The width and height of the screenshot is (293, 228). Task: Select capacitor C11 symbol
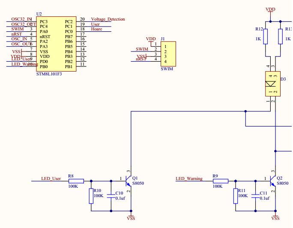click(x=255, y=196)
